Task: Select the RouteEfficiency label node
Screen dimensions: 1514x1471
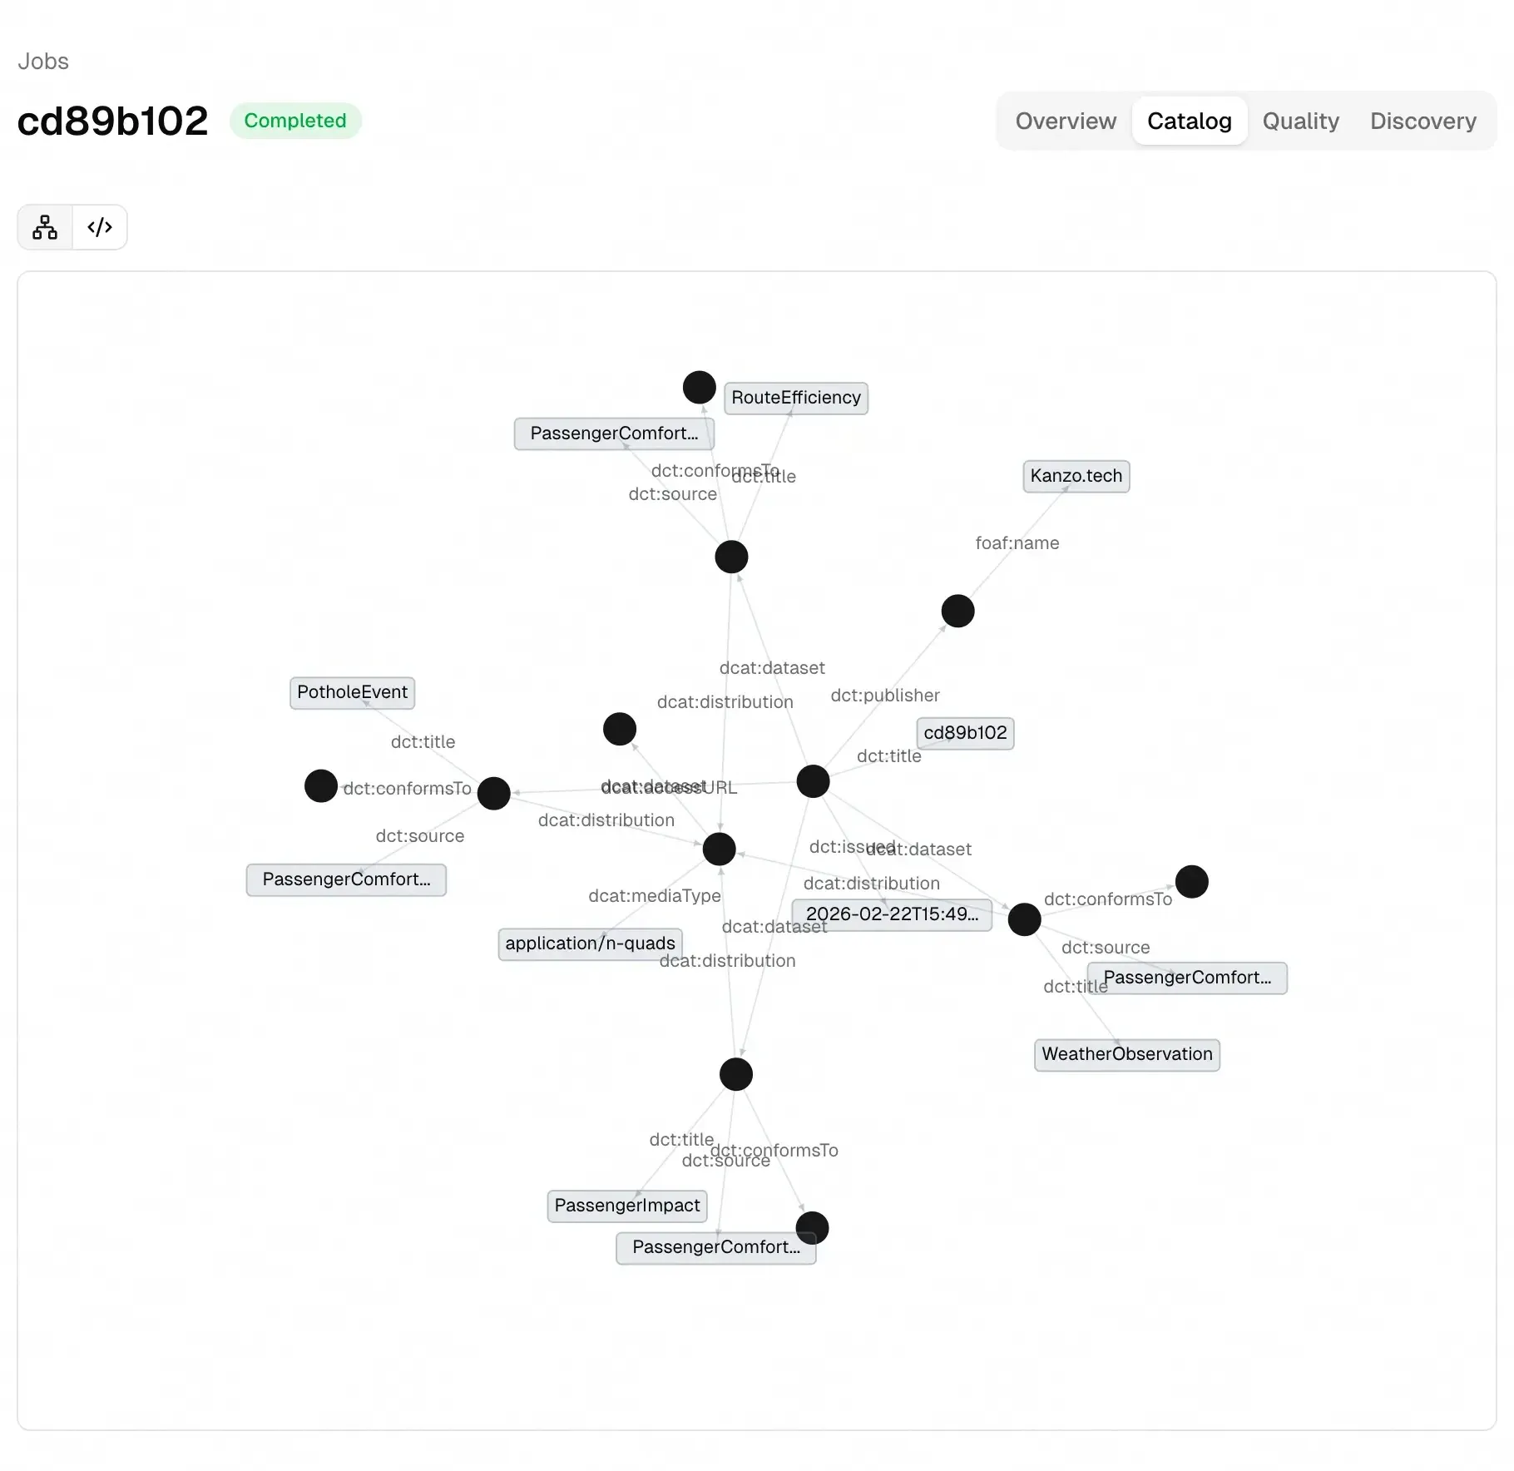Action: (795, 398)
